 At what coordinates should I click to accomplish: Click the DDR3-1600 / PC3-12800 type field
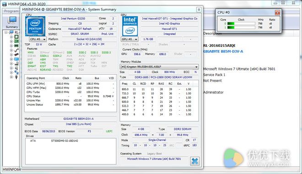coord(163,77)
